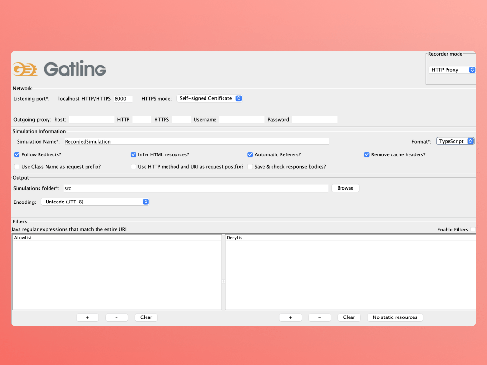Clear the DenyList
The width and height of the screenshot is (487, 365).
click(x=349, y=317)
